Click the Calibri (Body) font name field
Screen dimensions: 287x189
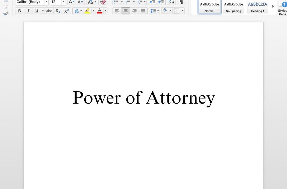point(30,2)
